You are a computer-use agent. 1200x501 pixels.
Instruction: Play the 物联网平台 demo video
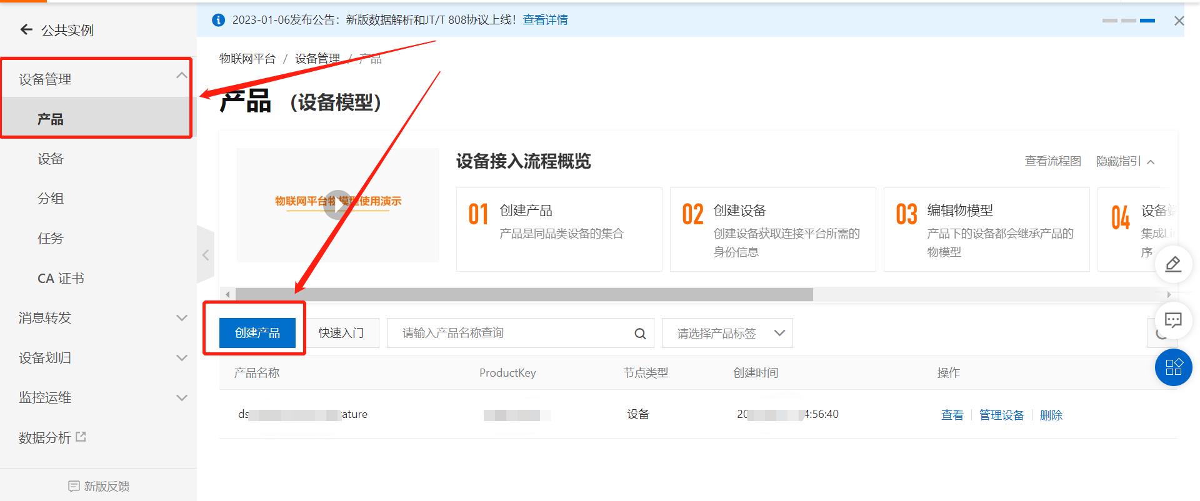[337, 204]
